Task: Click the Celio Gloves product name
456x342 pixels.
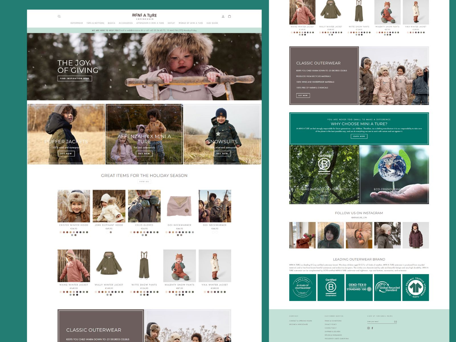Action: 144,225
